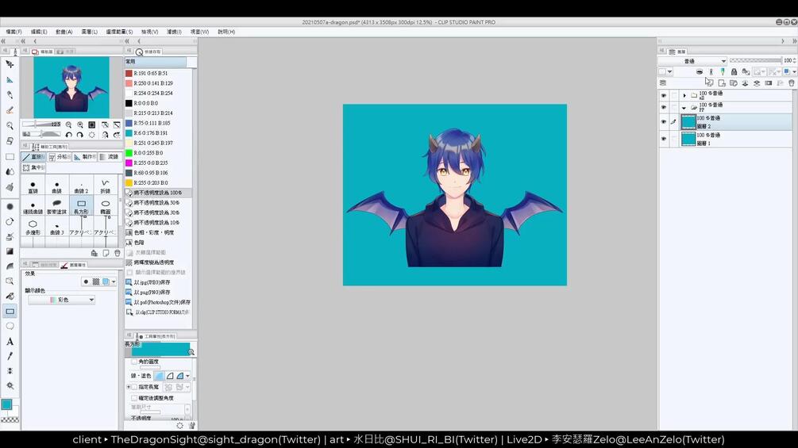Screen dimensions: 798x448
Task: Open 顯示顏色 彩色 dropdown
Action: (62, 300)
